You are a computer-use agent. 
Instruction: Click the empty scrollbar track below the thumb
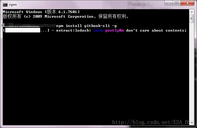(x=192, y=71)
